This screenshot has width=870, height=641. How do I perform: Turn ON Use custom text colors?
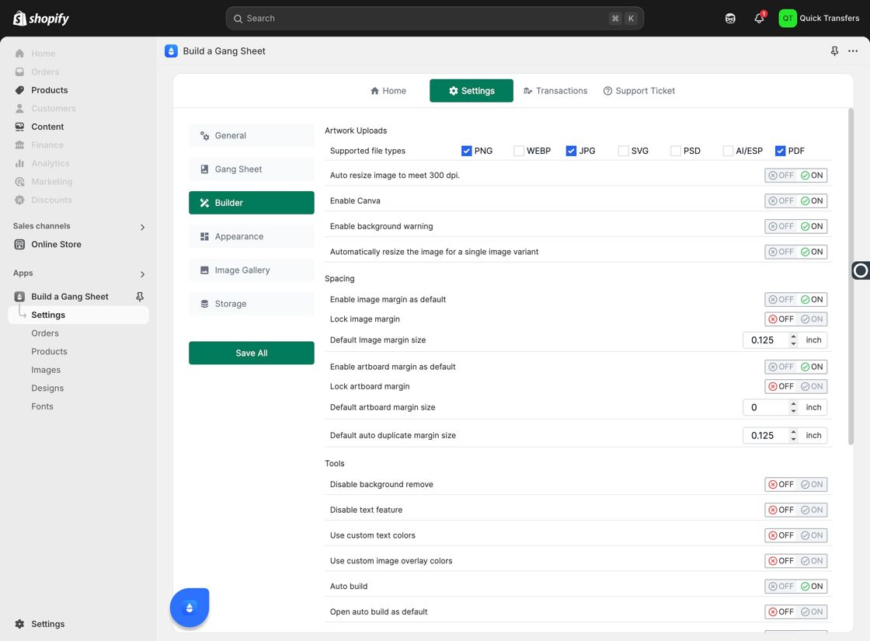tap(812, 535)
